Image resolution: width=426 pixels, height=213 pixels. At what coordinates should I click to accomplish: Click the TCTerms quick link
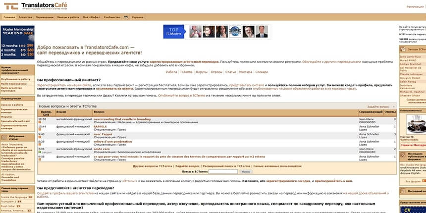point(186,72)
